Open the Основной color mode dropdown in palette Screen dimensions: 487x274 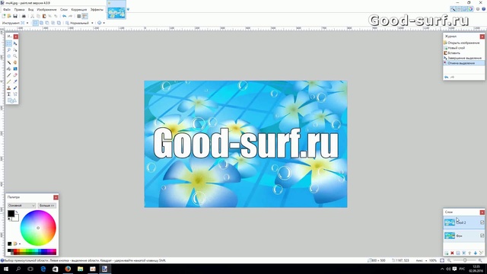click(x=21, y=205)
